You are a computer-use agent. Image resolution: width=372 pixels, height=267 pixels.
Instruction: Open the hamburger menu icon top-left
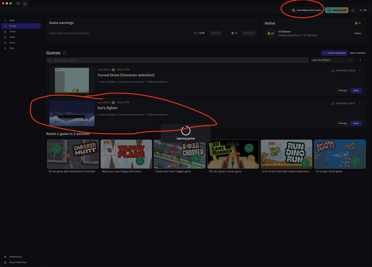pyautogui.click(x=18, y=3)
